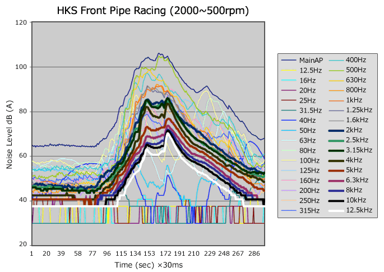Click the 40 value on the y-axis
The image size is (384, 272).
[x=23, y=200]
